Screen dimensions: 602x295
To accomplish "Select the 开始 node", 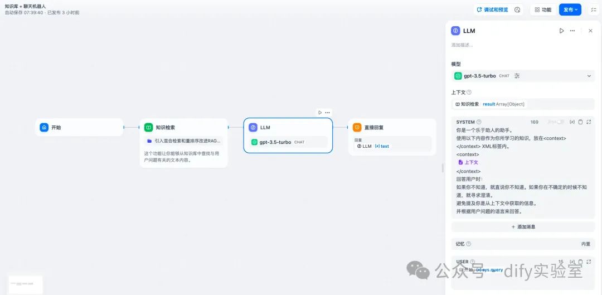I will tap(79, 127).
